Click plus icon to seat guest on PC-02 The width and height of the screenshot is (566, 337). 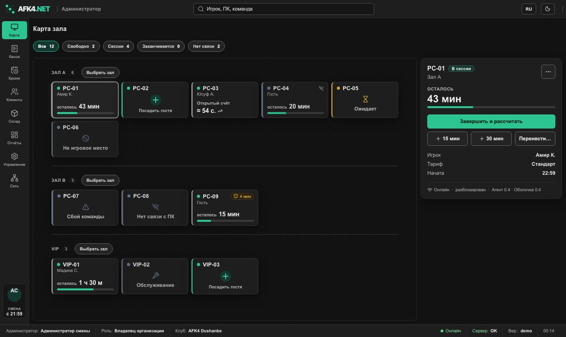155,100
